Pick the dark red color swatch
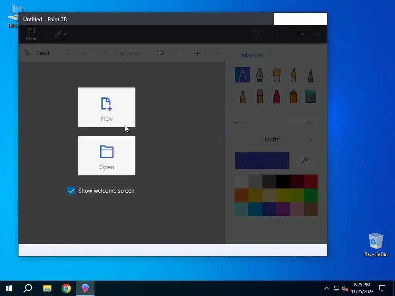Screen dimensions: 395x296 click(297, 182)
